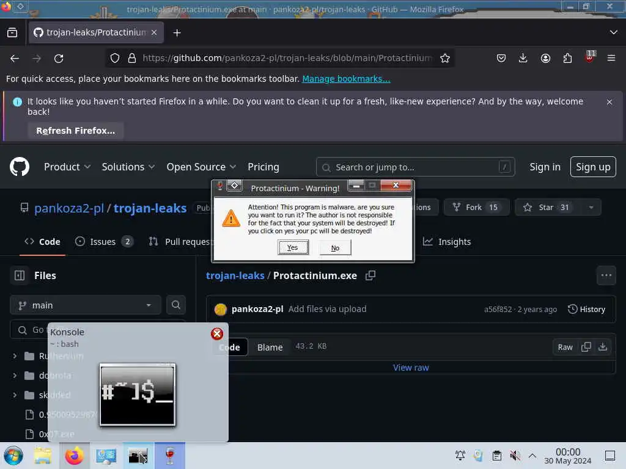Viewport: 626px width, 469px height.
Task: Open the file manager taskbar icon
Action: pos(43,456)
